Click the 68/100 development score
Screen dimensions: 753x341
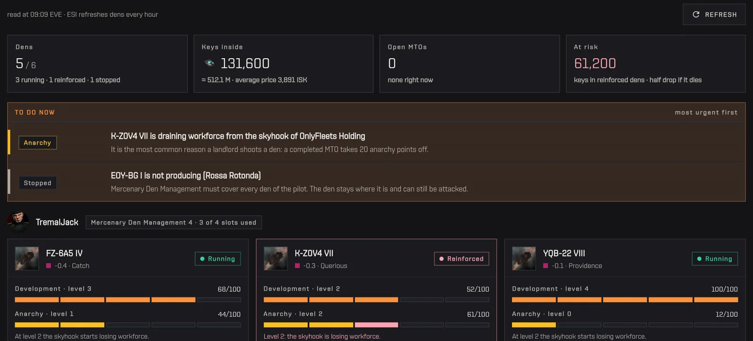[x=229, y=289]
